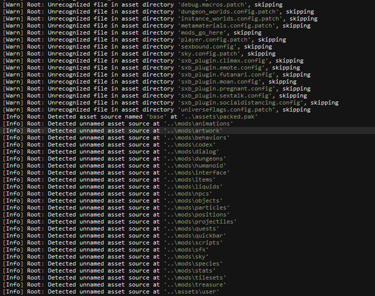This screenshot has width=375, height=296.
Task: Click the '..\mods\projectiles' path
Action: coord(200,221)
